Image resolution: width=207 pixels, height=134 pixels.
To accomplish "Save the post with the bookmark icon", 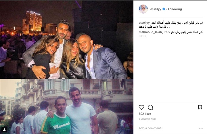I will pyautogui.click(x=200, y=107).
